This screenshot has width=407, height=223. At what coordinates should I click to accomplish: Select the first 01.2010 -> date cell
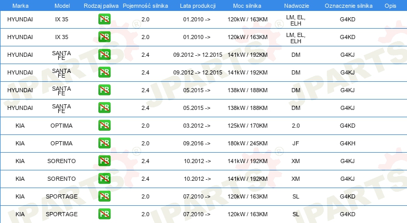[197, 19]
